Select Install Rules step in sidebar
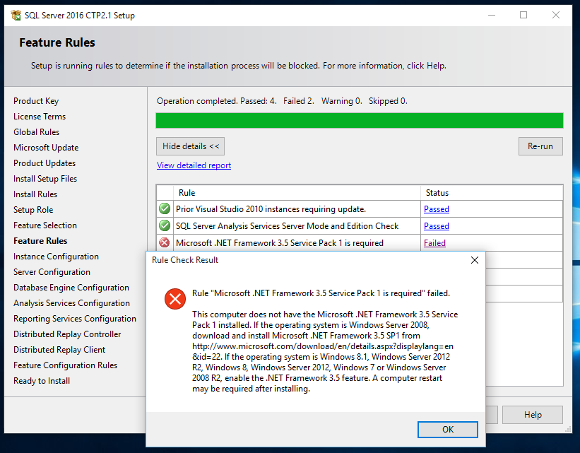The width and height of the screenshot is (580, 453). (x=35, y=194)
